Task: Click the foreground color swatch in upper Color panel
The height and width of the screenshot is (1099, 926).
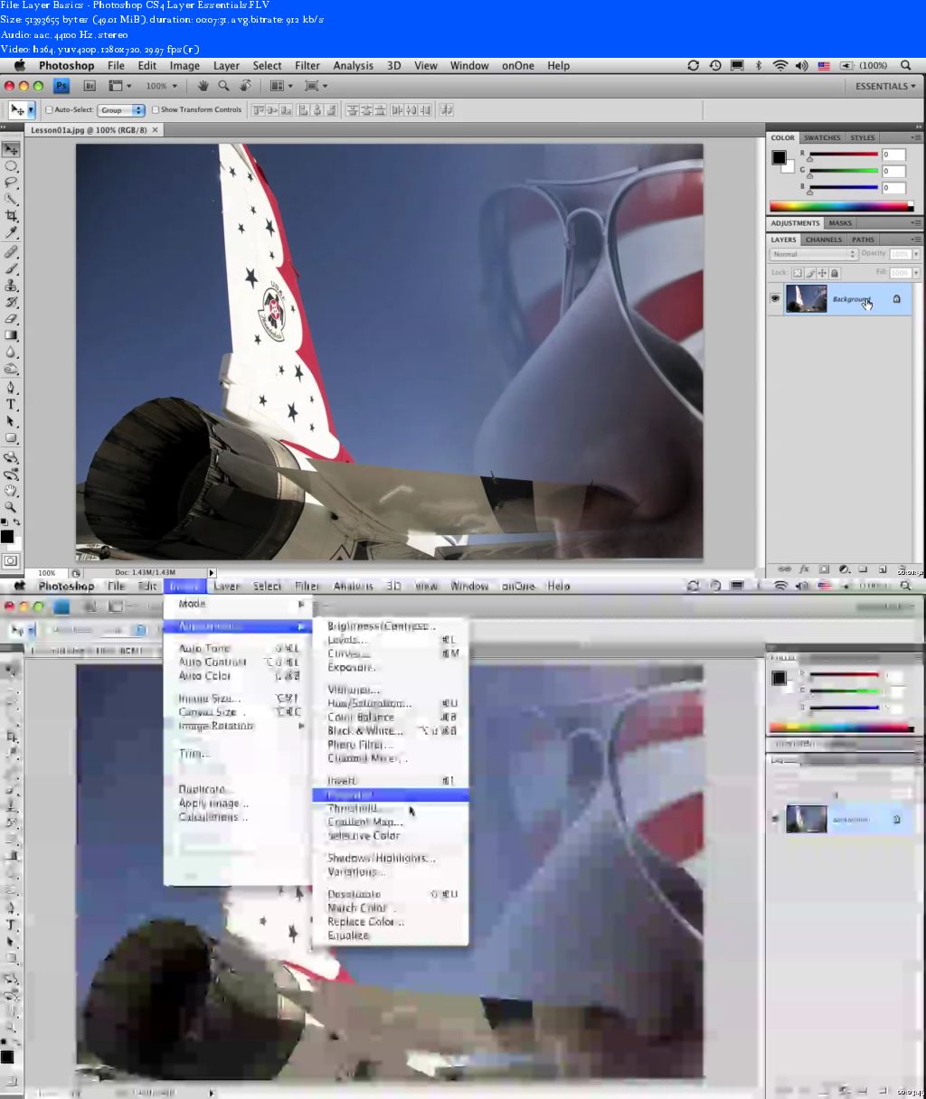Action: point(778,157)
